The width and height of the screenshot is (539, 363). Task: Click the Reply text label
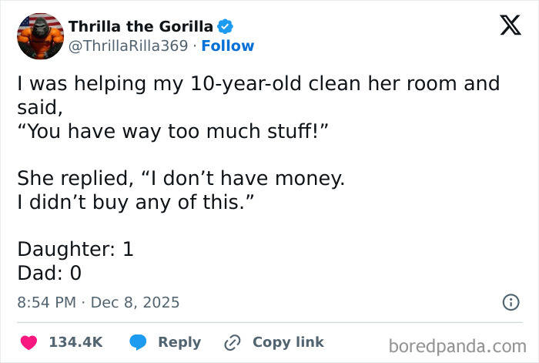click(x=179, y=342)
